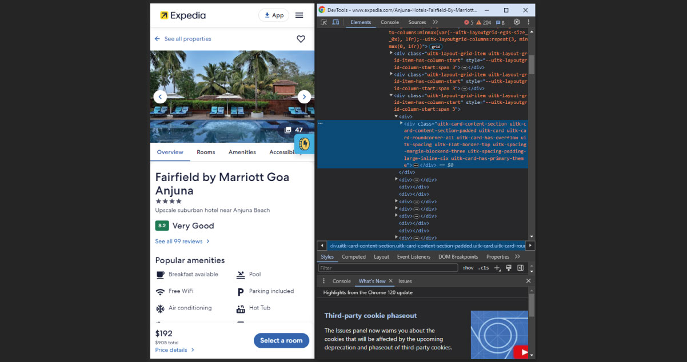
Task: Switch to the Amenities tab on the hotel page
Action: 242,152
